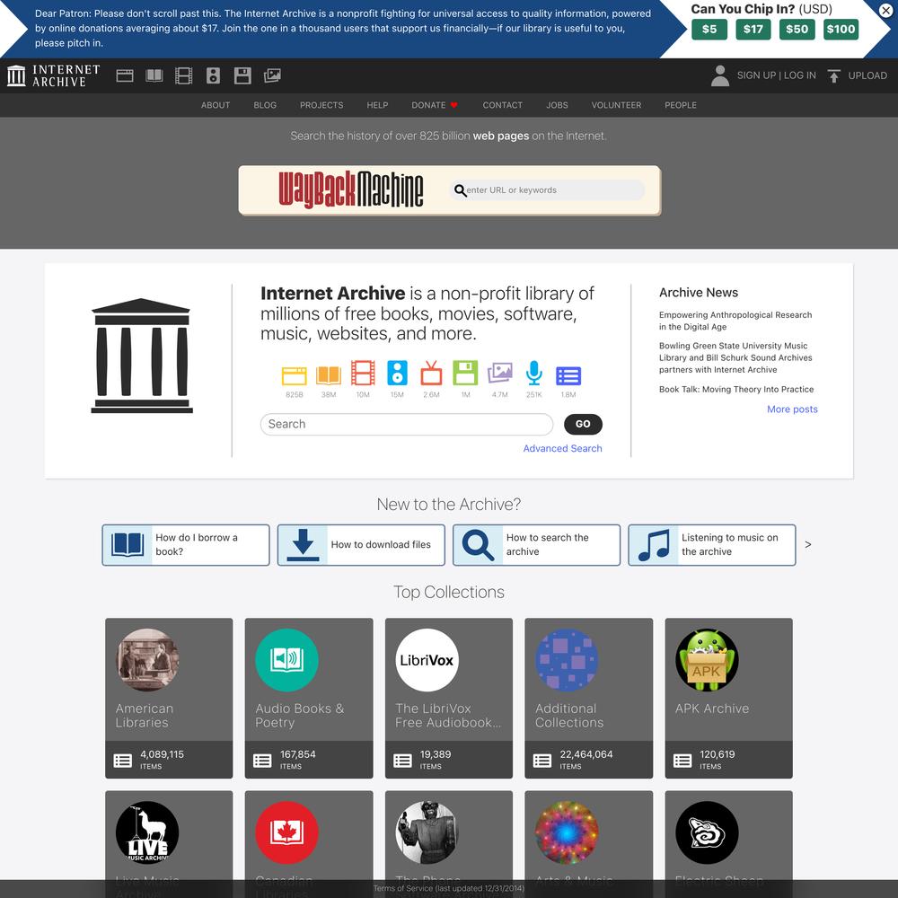The image size is (898, 898).
Task: Select the green software icon labeled 1M
Action: coord(465,373)
